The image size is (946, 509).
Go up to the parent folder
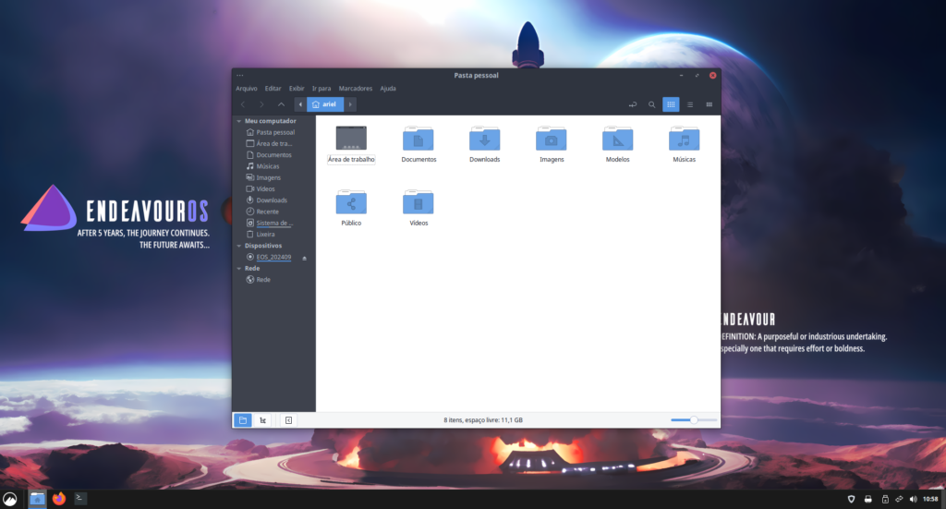(281, 104)
